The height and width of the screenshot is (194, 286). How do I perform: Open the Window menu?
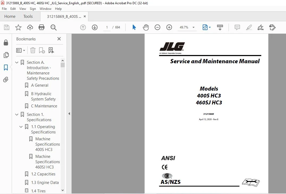[x=45, y=9]
